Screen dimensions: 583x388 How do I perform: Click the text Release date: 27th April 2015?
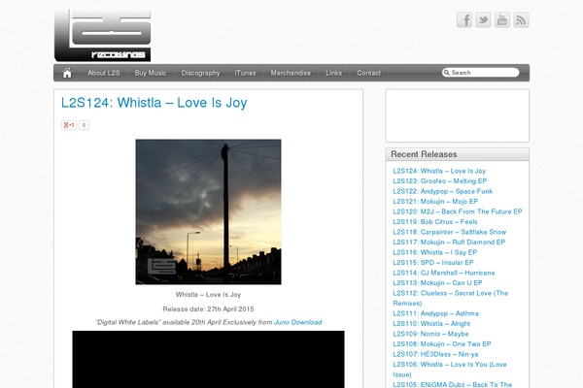208,308
